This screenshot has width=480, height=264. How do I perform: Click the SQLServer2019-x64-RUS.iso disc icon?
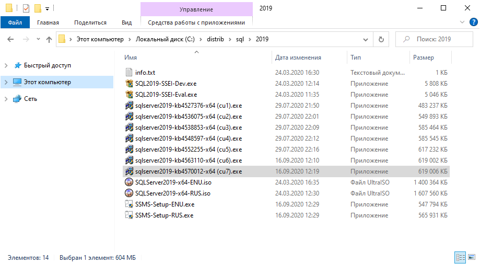129,193
